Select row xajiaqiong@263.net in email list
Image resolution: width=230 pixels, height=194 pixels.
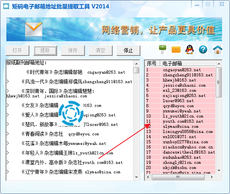180,95
